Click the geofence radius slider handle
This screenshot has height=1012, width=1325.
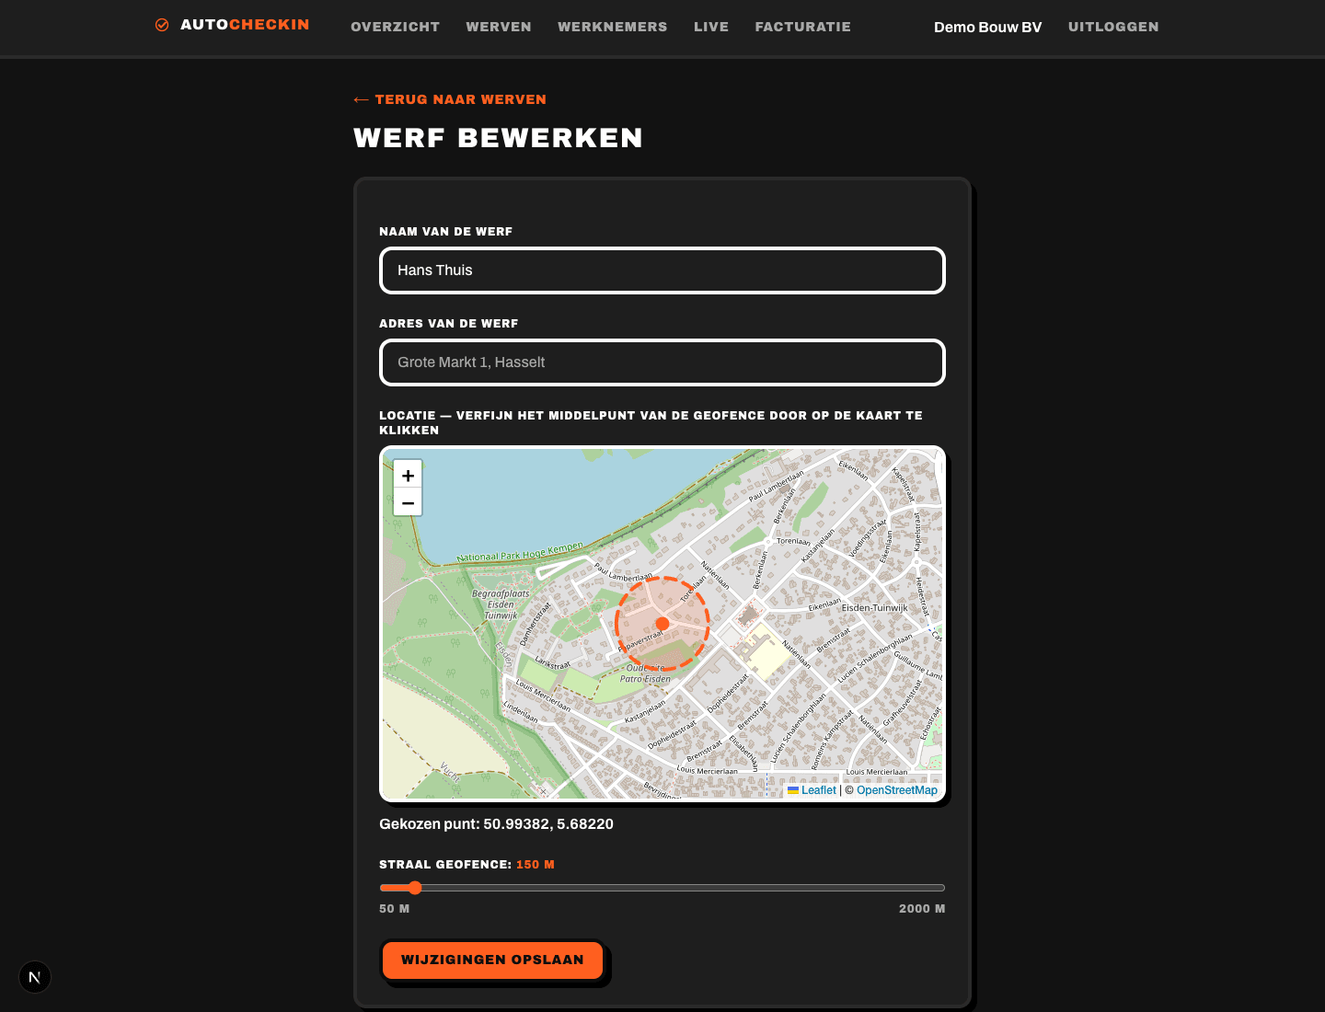[x=415, y=888]
